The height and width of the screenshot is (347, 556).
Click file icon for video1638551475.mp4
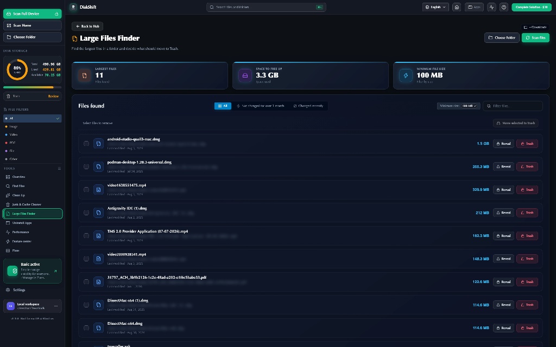(x=99, y=189)
